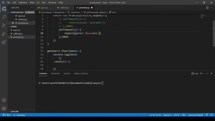The width and height of the screenshot is (215, 121).
Task: Select promises.js in Open Editors list
Action: click(x=21, y=23)
